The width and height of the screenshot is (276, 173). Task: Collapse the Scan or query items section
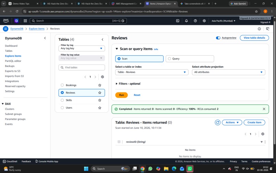pos(117,49)
